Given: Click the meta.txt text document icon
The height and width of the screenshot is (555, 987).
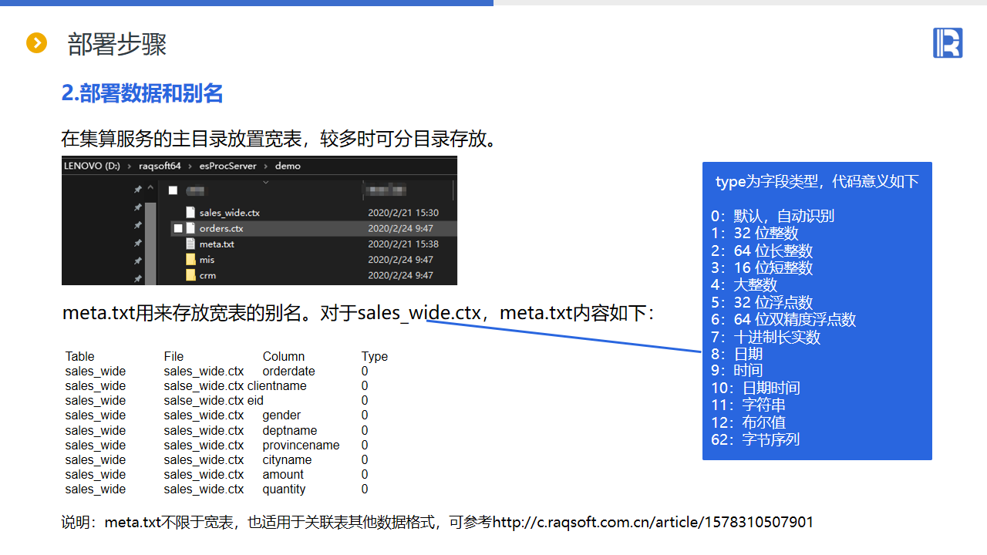Looking at the screenshot, I should point(190,244).
